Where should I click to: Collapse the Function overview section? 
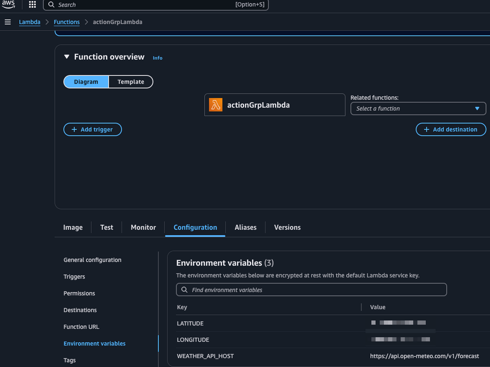click(67, 57)
